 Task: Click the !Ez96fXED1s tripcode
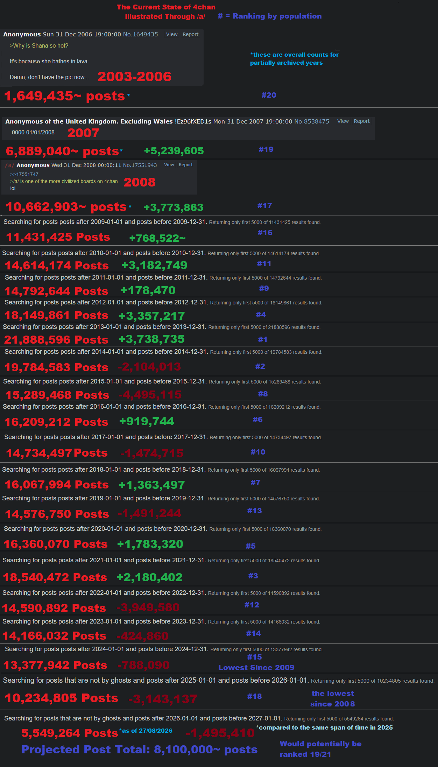[x=193, y=121]
